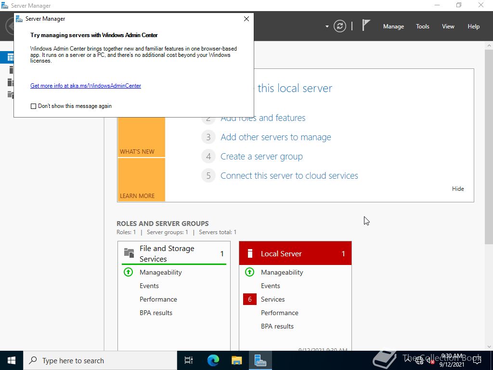This screenshot has height=370, width=493.
Task: Click the network icon in system tray
Action: click(419, 360)
